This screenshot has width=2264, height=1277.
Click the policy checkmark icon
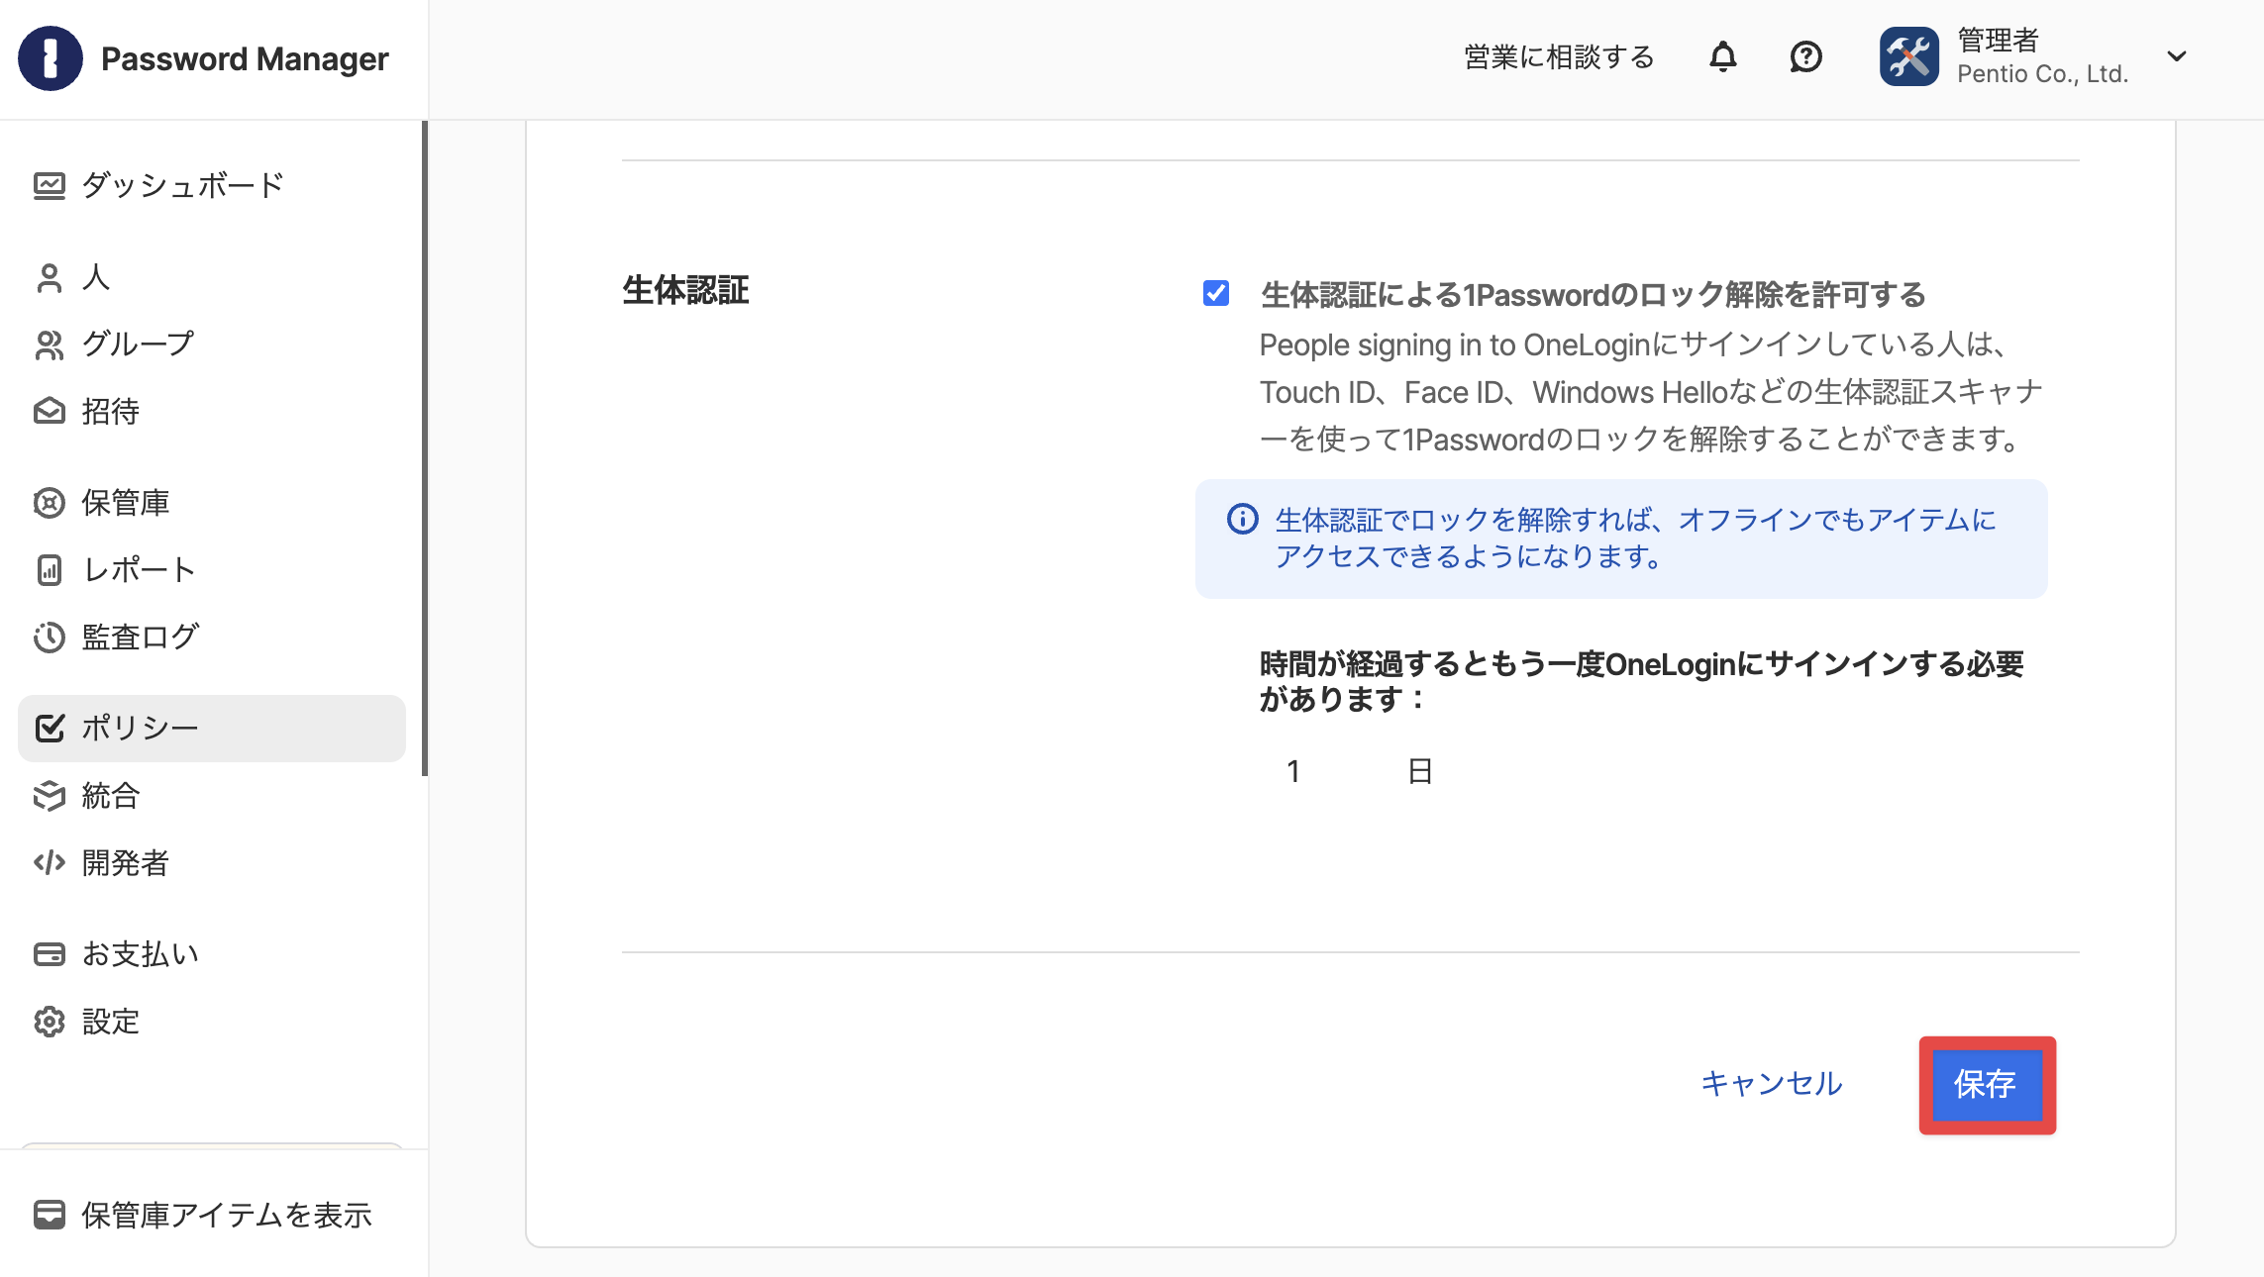50,729
